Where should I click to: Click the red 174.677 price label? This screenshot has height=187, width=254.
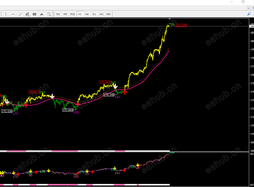pos(34,92)
